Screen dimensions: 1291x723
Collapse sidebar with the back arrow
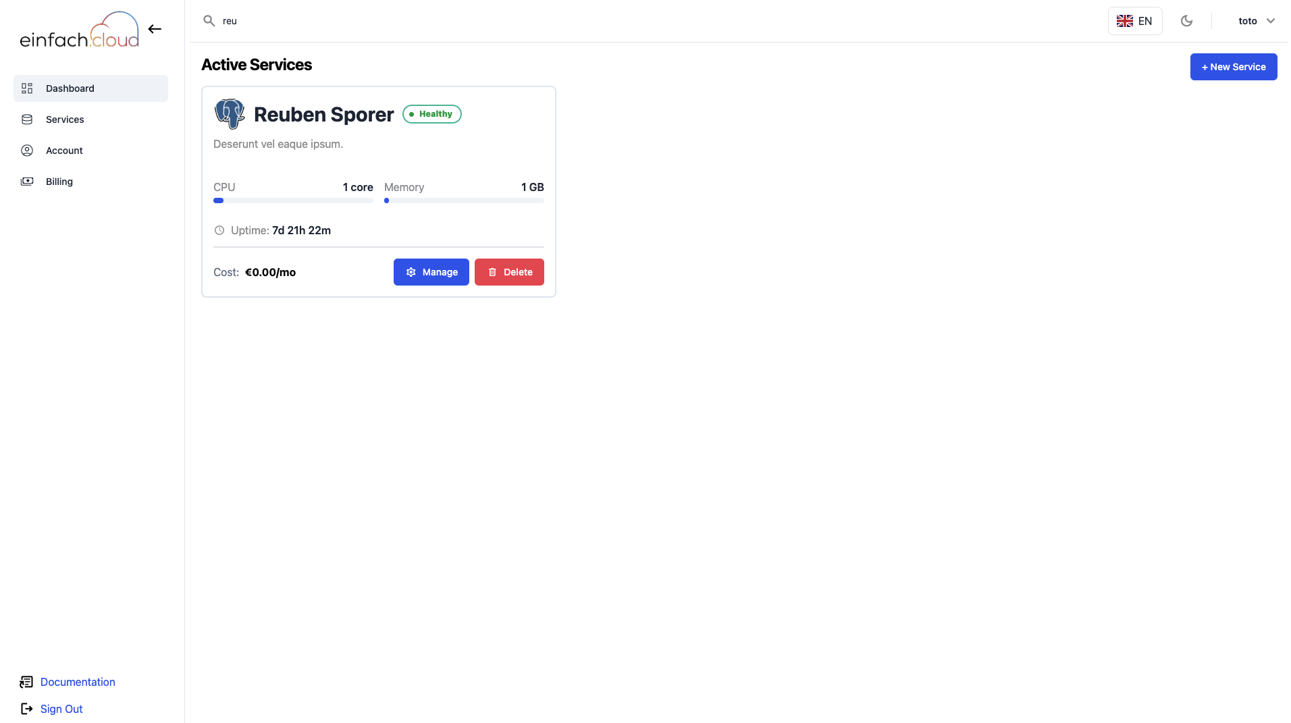(x=155, y=29)
